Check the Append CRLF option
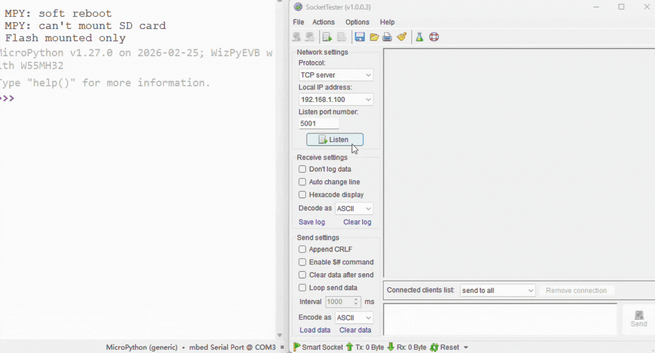 (x=302, y=249)
